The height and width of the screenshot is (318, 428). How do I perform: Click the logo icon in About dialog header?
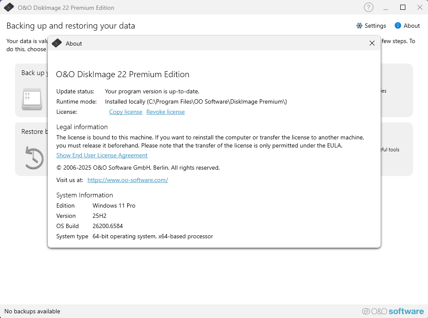[x=57, y=43]
